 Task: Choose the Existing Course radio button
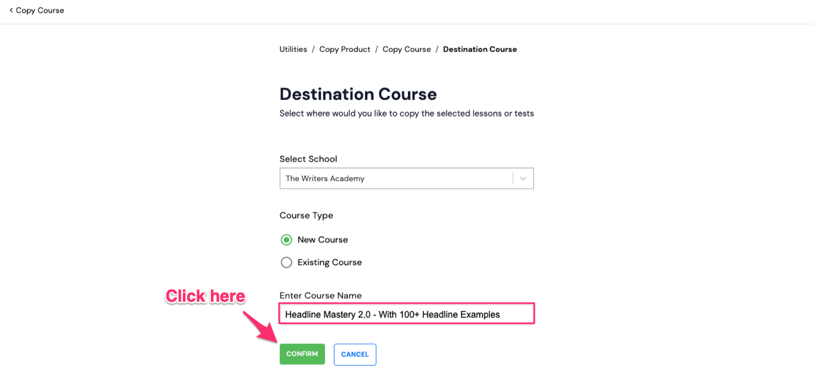point(286,262)
